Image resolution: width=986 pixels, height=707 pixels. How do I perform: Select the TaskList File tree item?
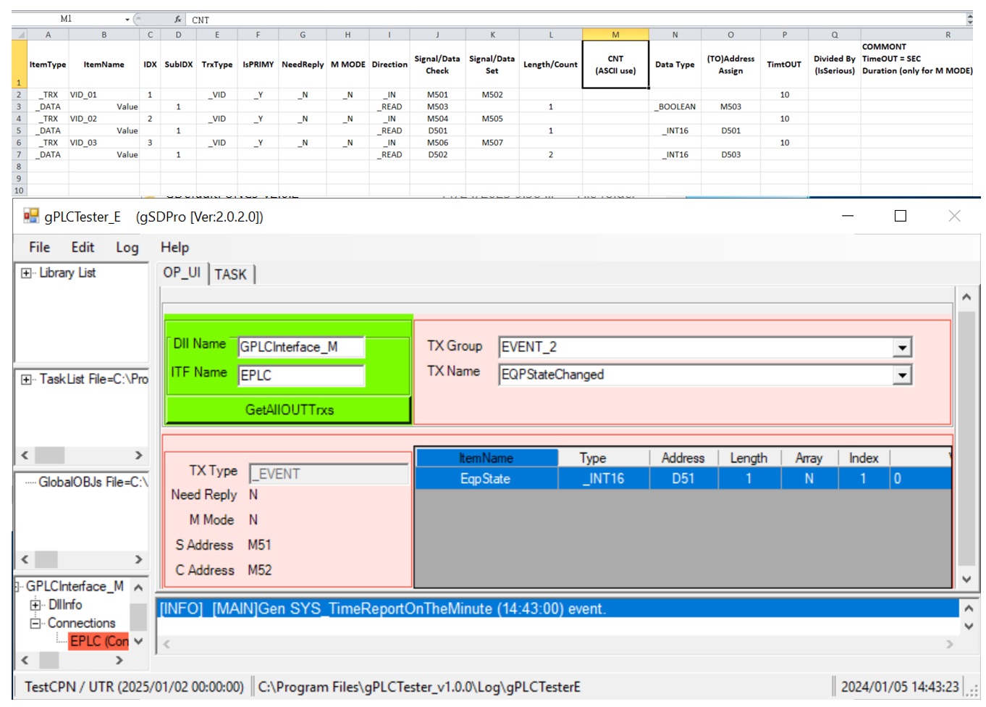point(94,380)
